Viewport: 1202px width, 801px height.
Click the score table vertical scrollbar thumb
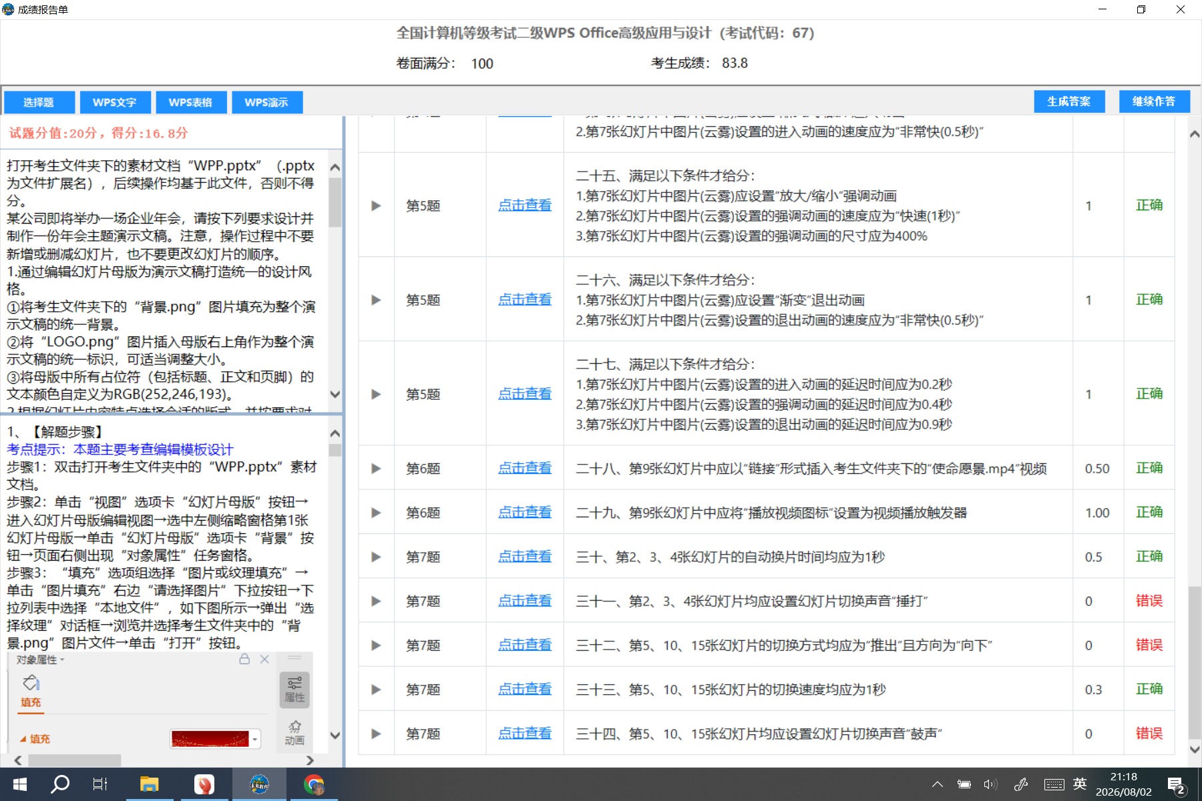pos(1195,662)
